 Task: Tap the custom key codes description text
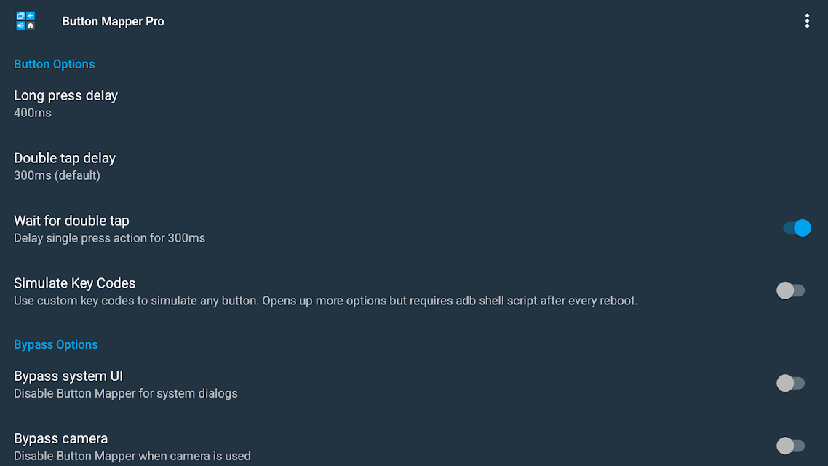[x=325, y=301]
